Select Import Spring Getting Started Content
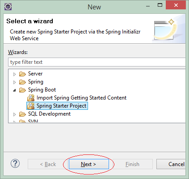Image resolution: width=189 pixels, height=179 pixels. (81, 98)
